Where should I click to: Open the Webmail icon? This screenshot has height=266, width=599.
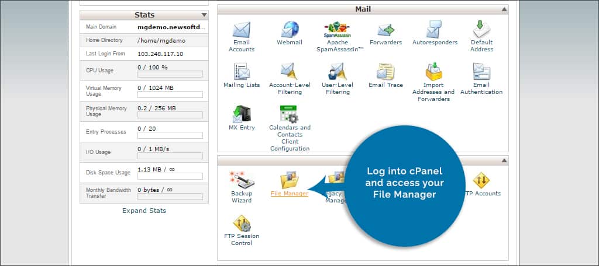(290, 30)
